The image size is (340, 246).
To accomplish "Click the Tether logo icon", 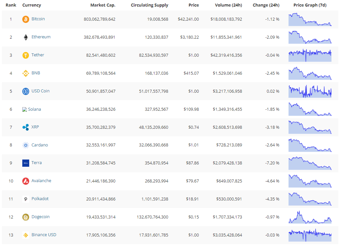I will pos(26,55).
